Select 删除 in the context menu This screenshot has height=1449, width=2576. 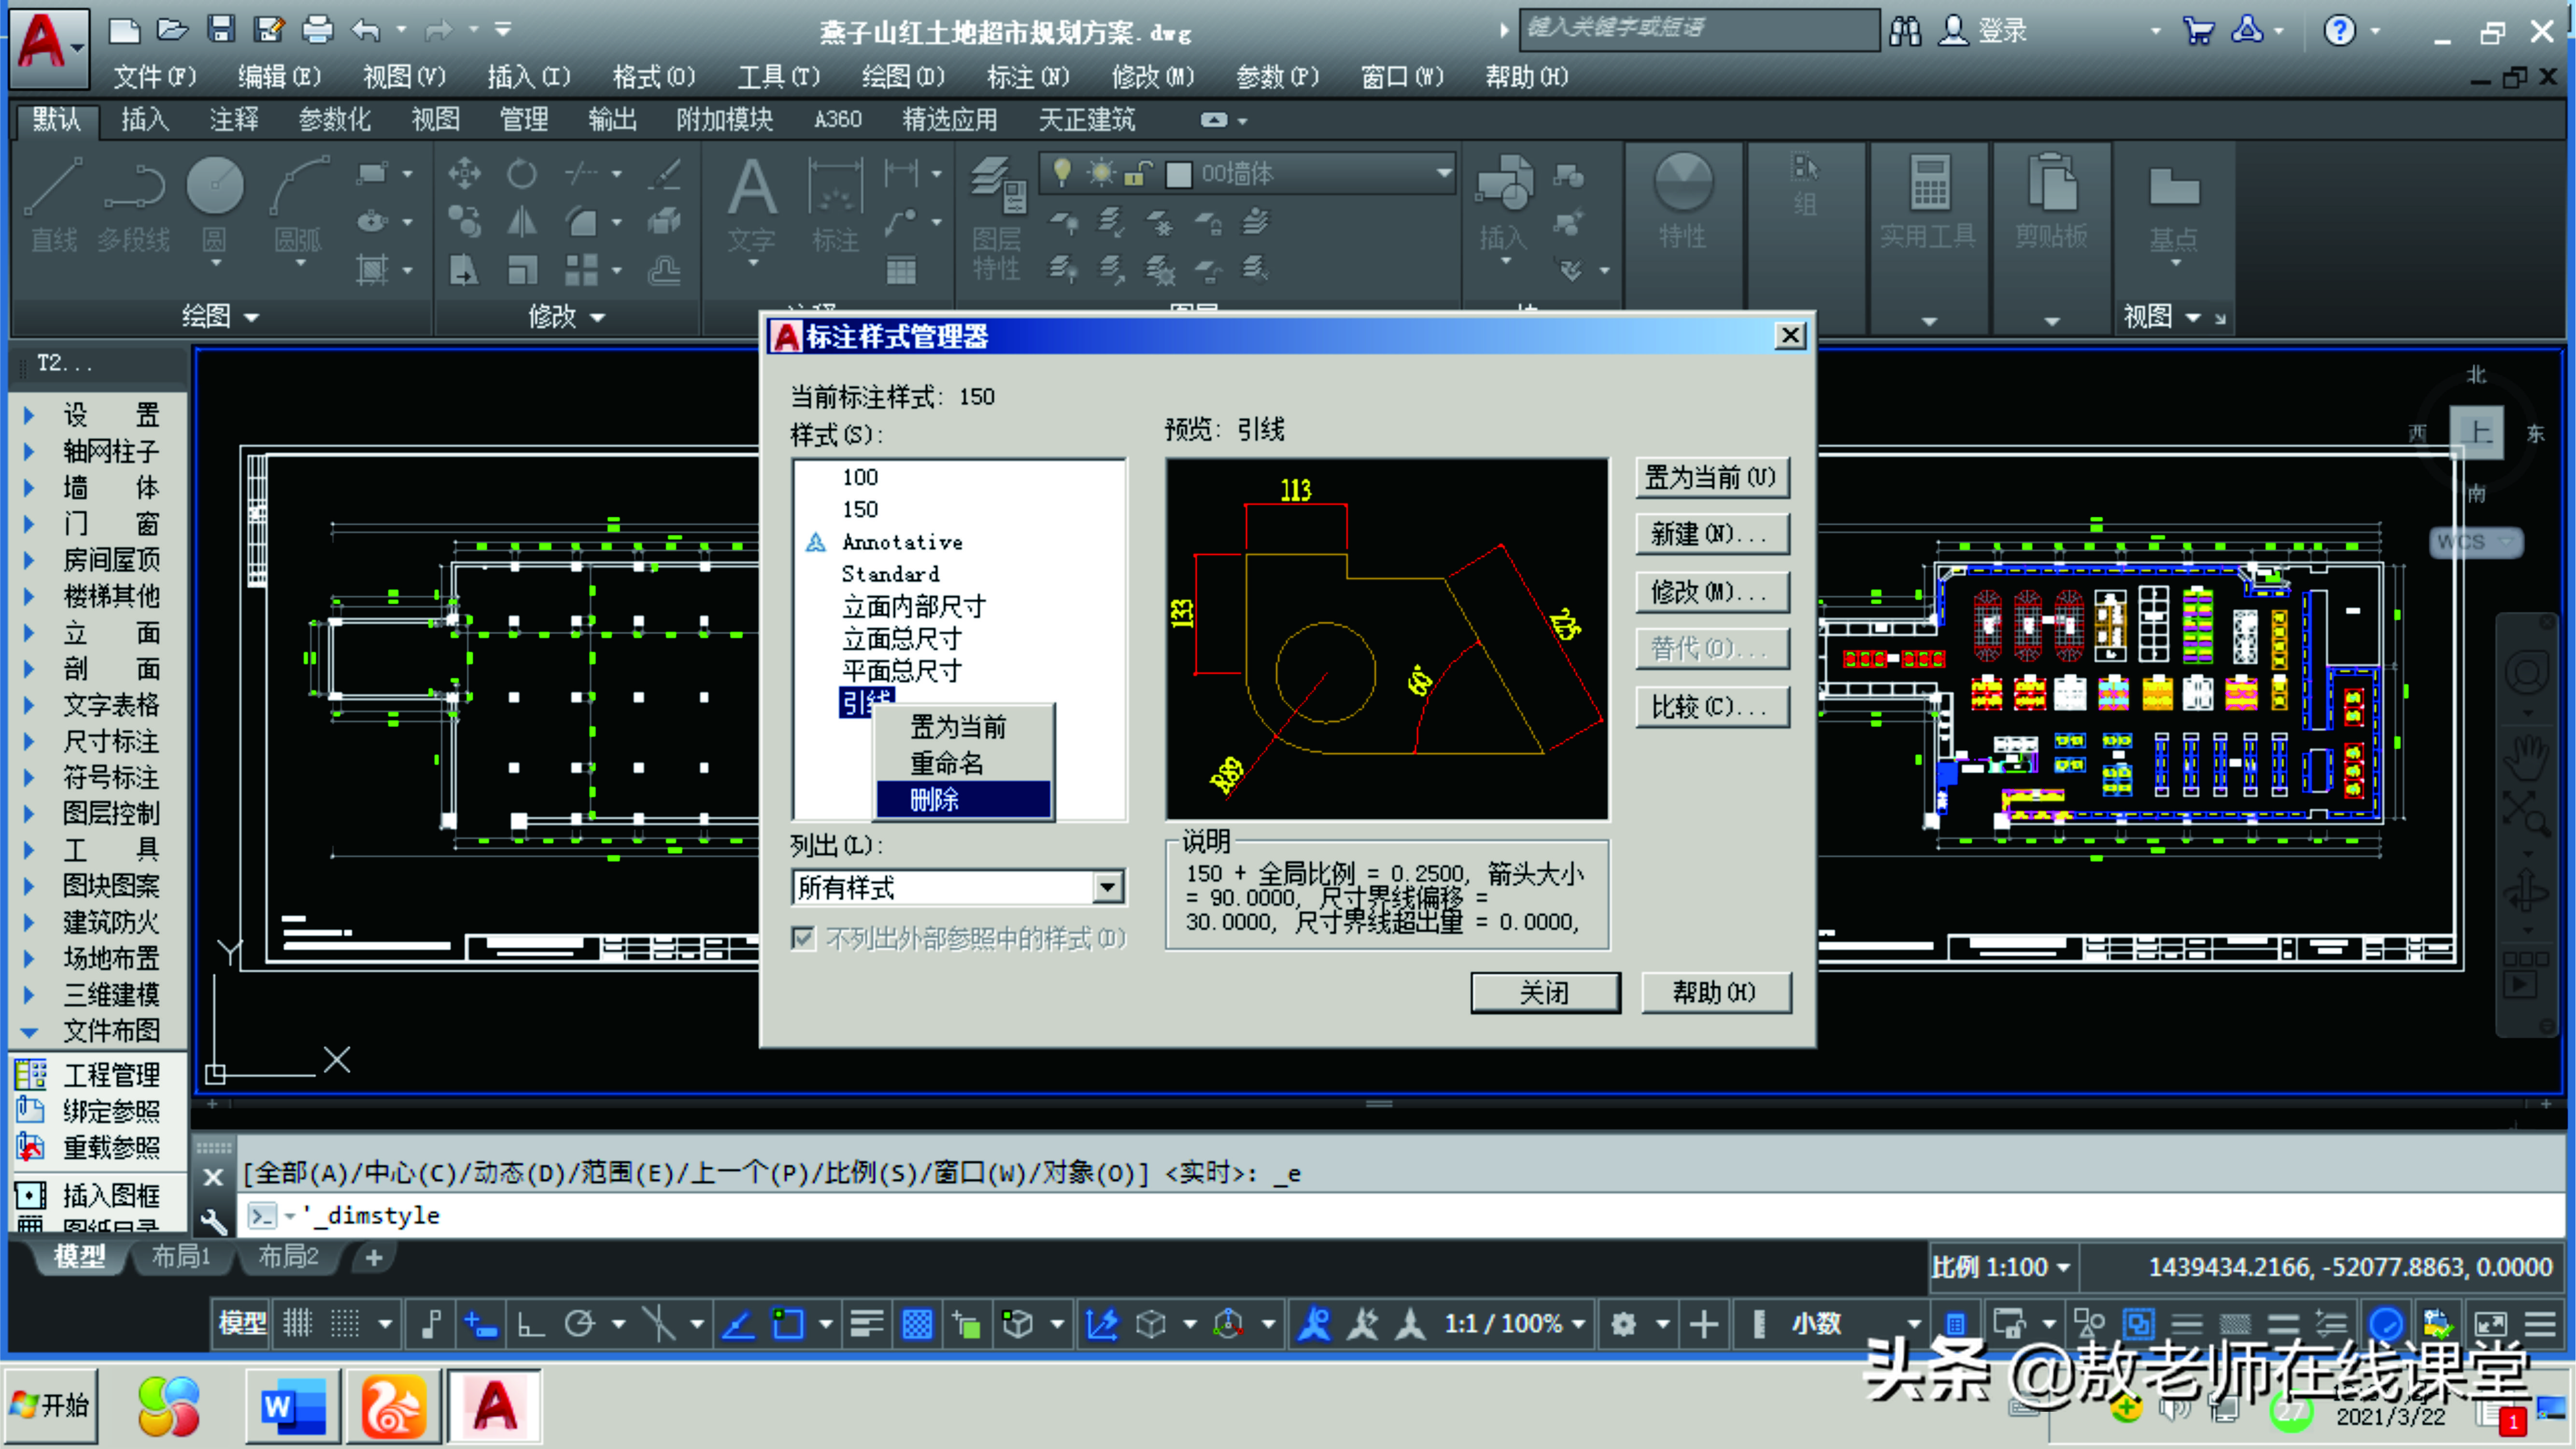pos(964,799)
